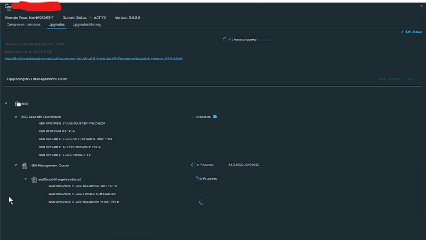Click Domain Type MANAGEMENT label
Screen dimensions: 426x240
click(x=29, y=17)
